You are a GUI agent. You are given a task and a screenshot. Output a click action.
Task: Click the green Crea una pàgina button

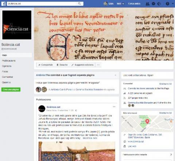click(11, 89)
